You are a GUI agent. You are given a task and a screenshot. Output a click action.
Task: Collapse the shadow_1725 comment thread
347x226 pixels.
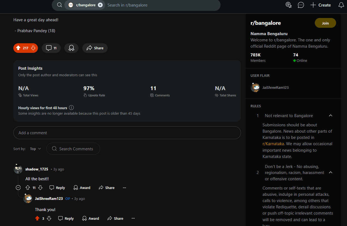point(18,188)
